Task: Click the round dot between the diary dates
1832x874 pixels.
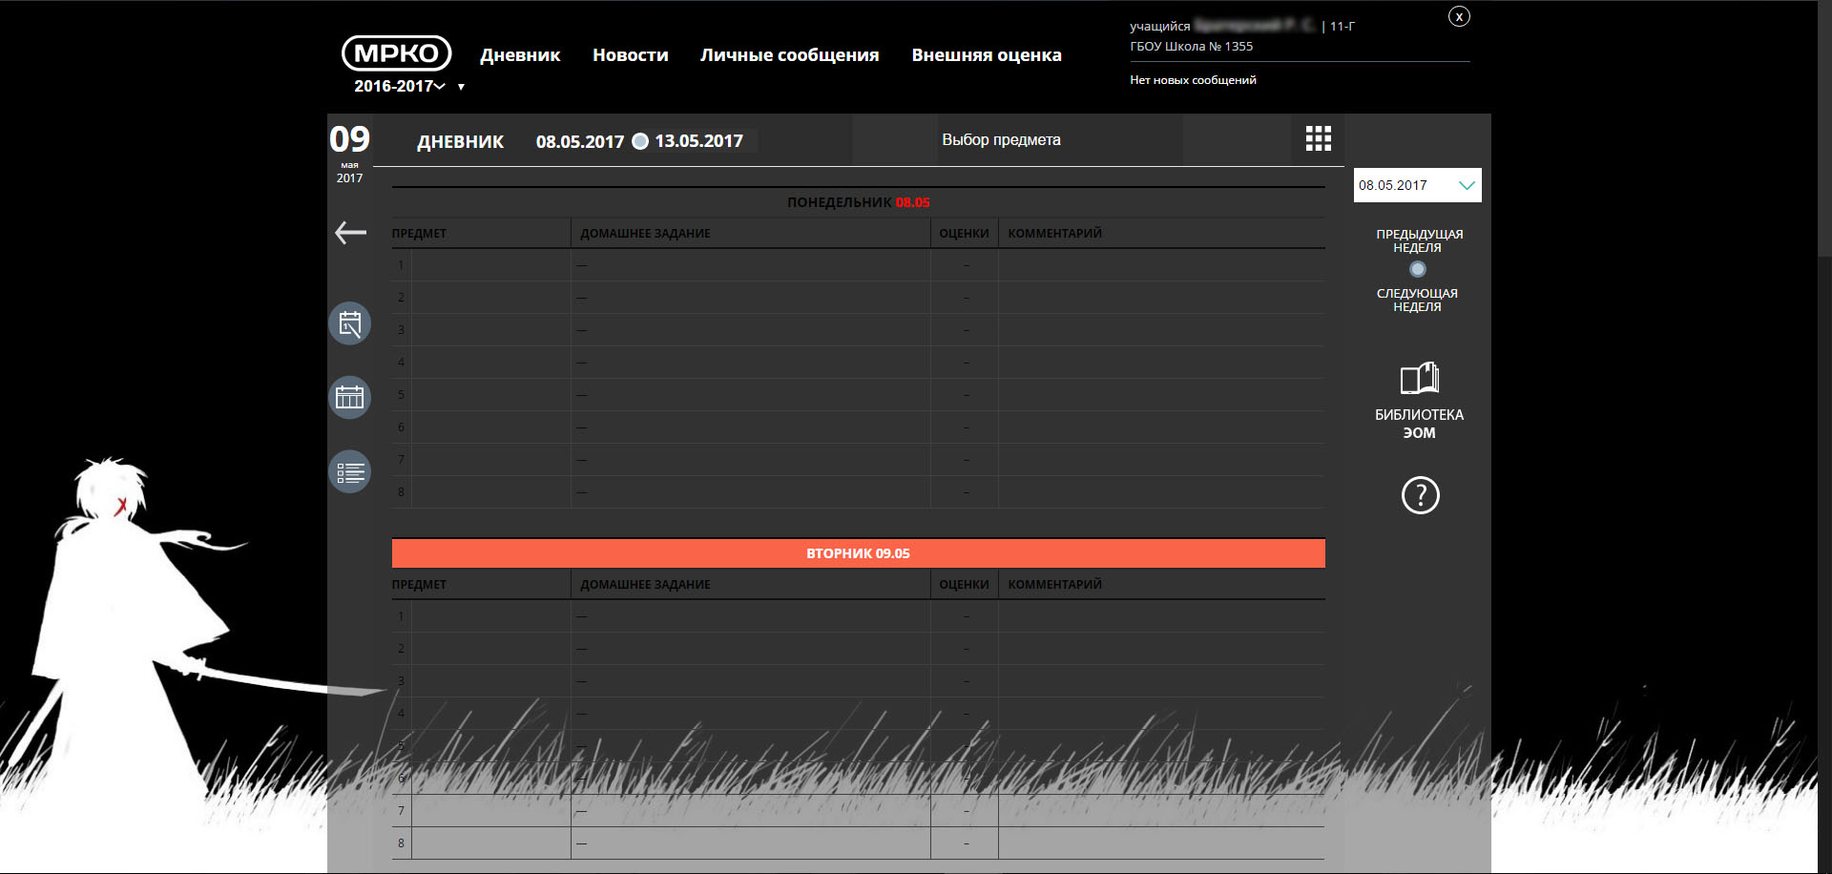Action: [640, 141]
